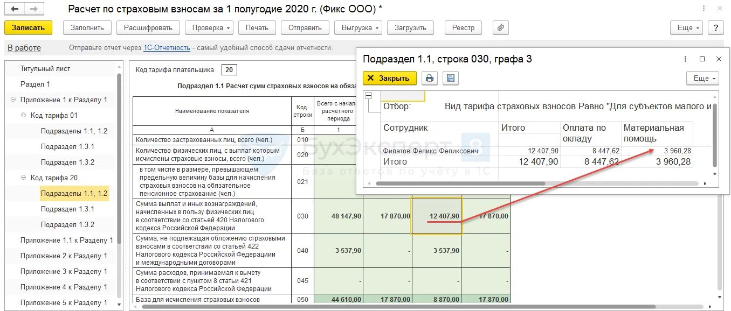Open the vertical dots menu in main header

pyautogui.click(x=704, y=9)
